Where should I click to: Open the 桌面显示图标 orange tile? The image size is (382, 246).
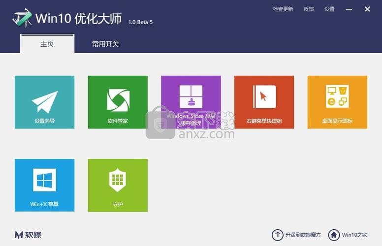pos(337,102)
